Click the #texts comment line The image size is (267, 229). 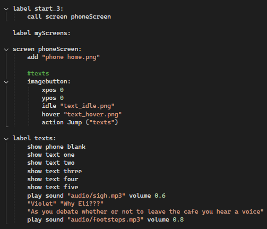(38, 73)
